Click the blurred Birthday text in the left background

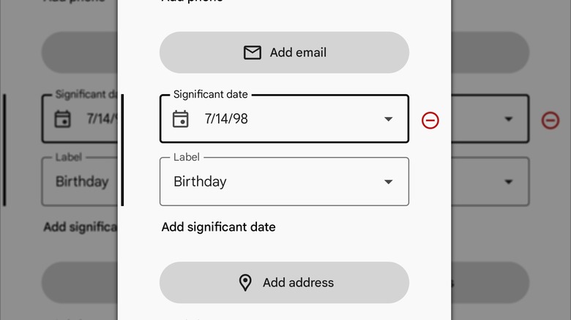[82, 181]
